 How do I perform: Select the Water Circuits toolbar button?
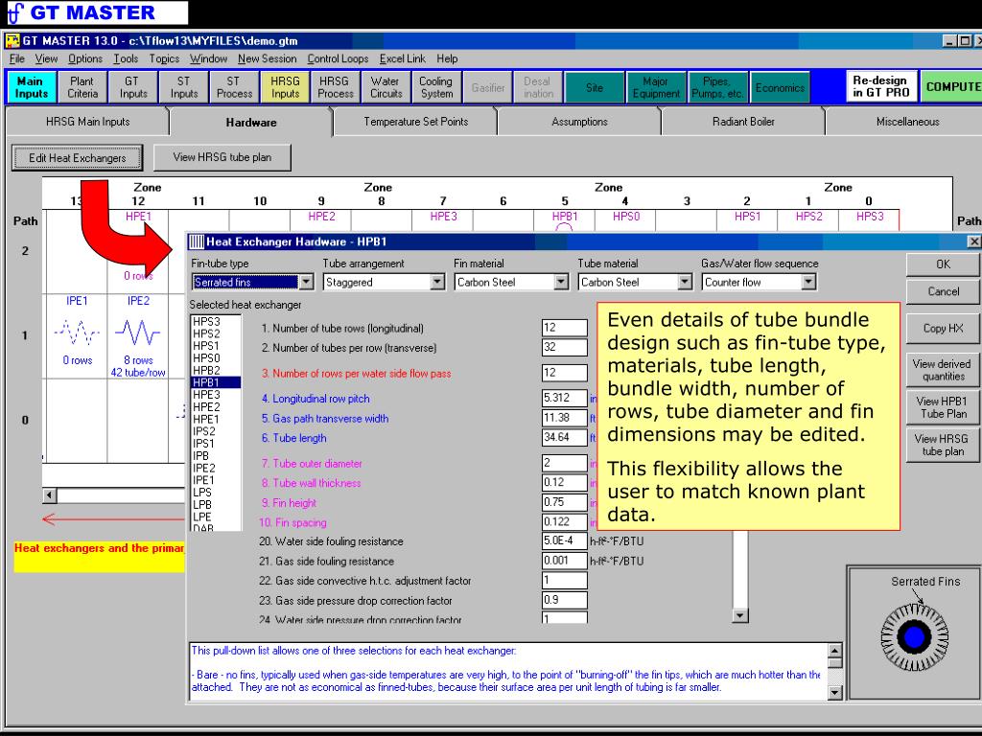pyautogui.click(x=386, y=87)
